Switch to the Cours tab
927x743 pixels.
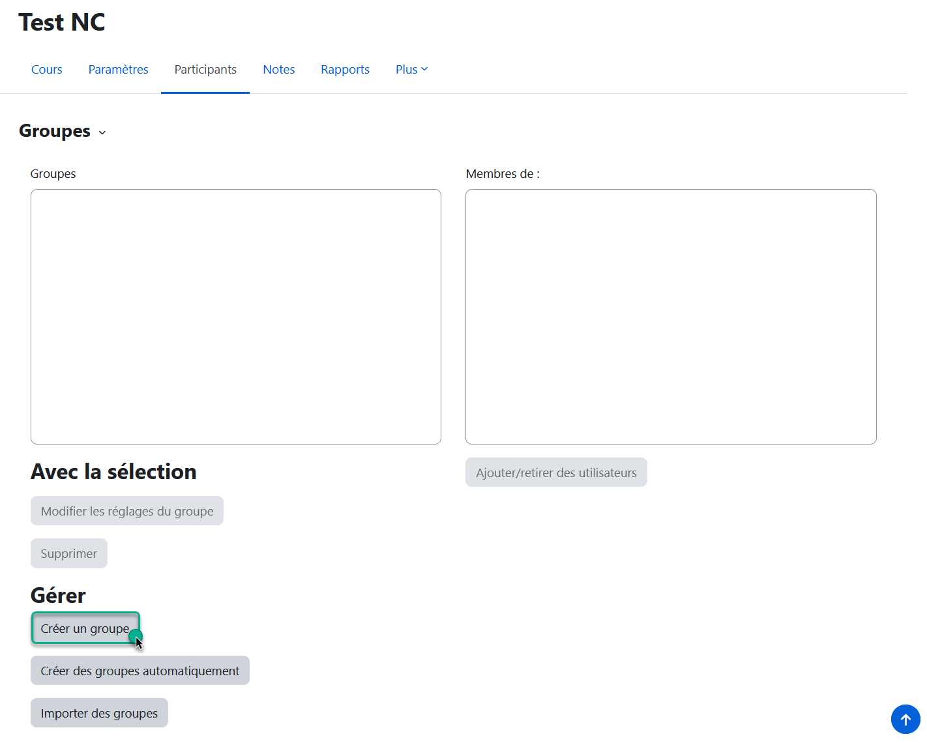pos(47,70)
